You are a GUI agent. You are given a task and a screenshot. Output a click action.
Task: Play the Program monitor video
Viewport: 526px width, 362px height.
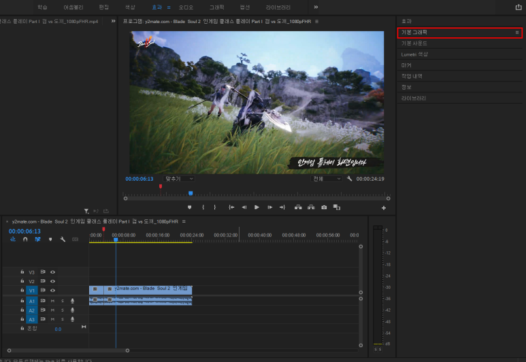pos(257,207)
